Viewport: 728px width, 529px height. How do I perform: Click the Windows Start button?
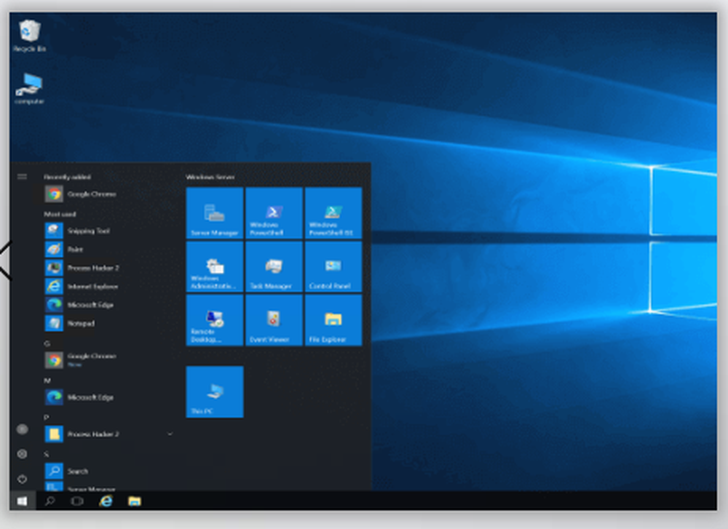pos(23,501)
